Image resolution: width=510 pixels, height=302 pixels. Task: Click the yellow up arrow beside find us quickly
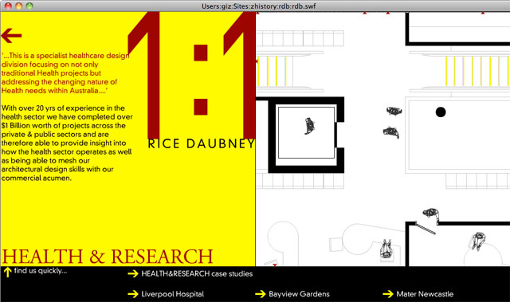(x=7, y=272)
